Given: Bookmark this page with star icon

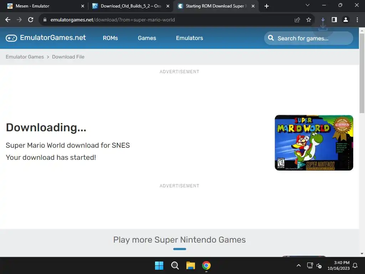Looking at the screenshot, I should [309, 20].
